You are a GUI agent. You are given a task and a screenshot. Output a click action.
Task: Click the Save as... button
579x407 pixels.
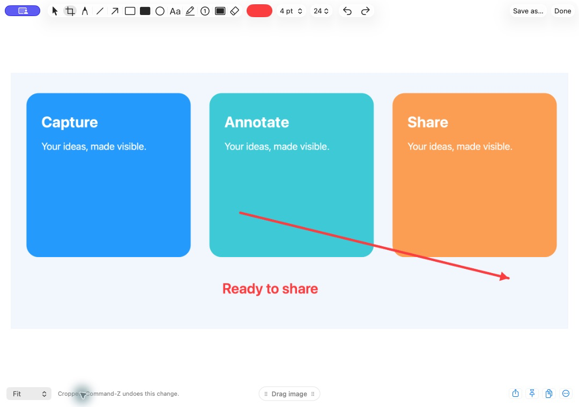point(528,11)
